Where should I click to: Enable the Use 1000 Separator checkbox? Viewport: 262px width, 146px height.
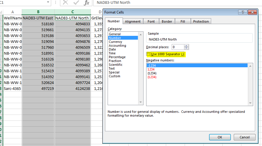click(148, 54)
